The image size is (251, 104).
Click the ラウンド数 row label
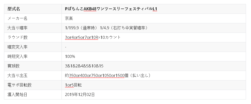[x=18, y=37]
